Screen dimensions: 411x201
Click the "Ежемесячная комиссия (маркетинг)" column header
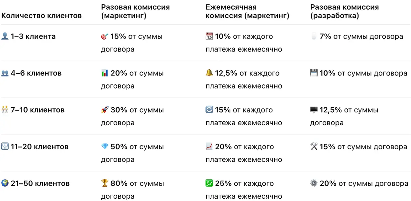tap(247, 11)
